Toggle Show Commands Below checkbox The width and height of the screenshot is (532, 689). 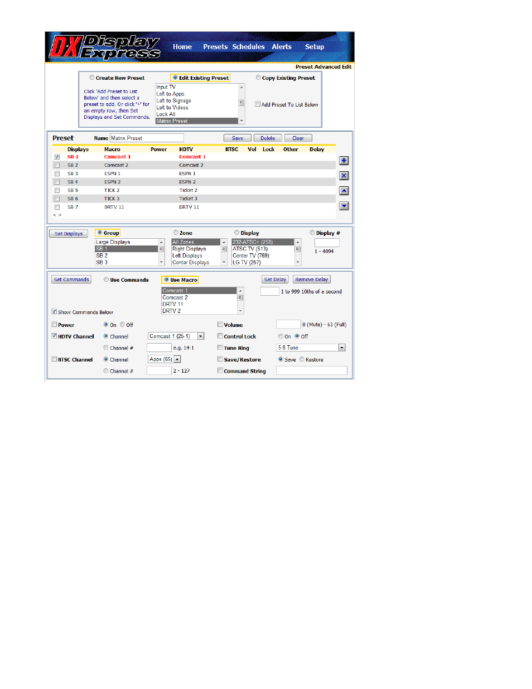point(54,312)
